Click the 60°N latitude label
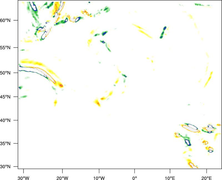Screen dimensions: 222x180 pyautogui.click(x=5, y=20)
